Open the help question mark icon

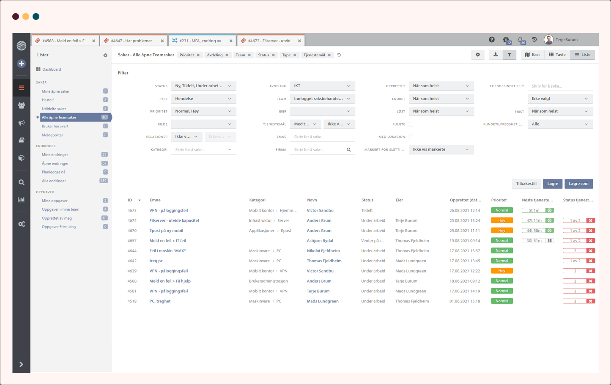click(491, 40)
